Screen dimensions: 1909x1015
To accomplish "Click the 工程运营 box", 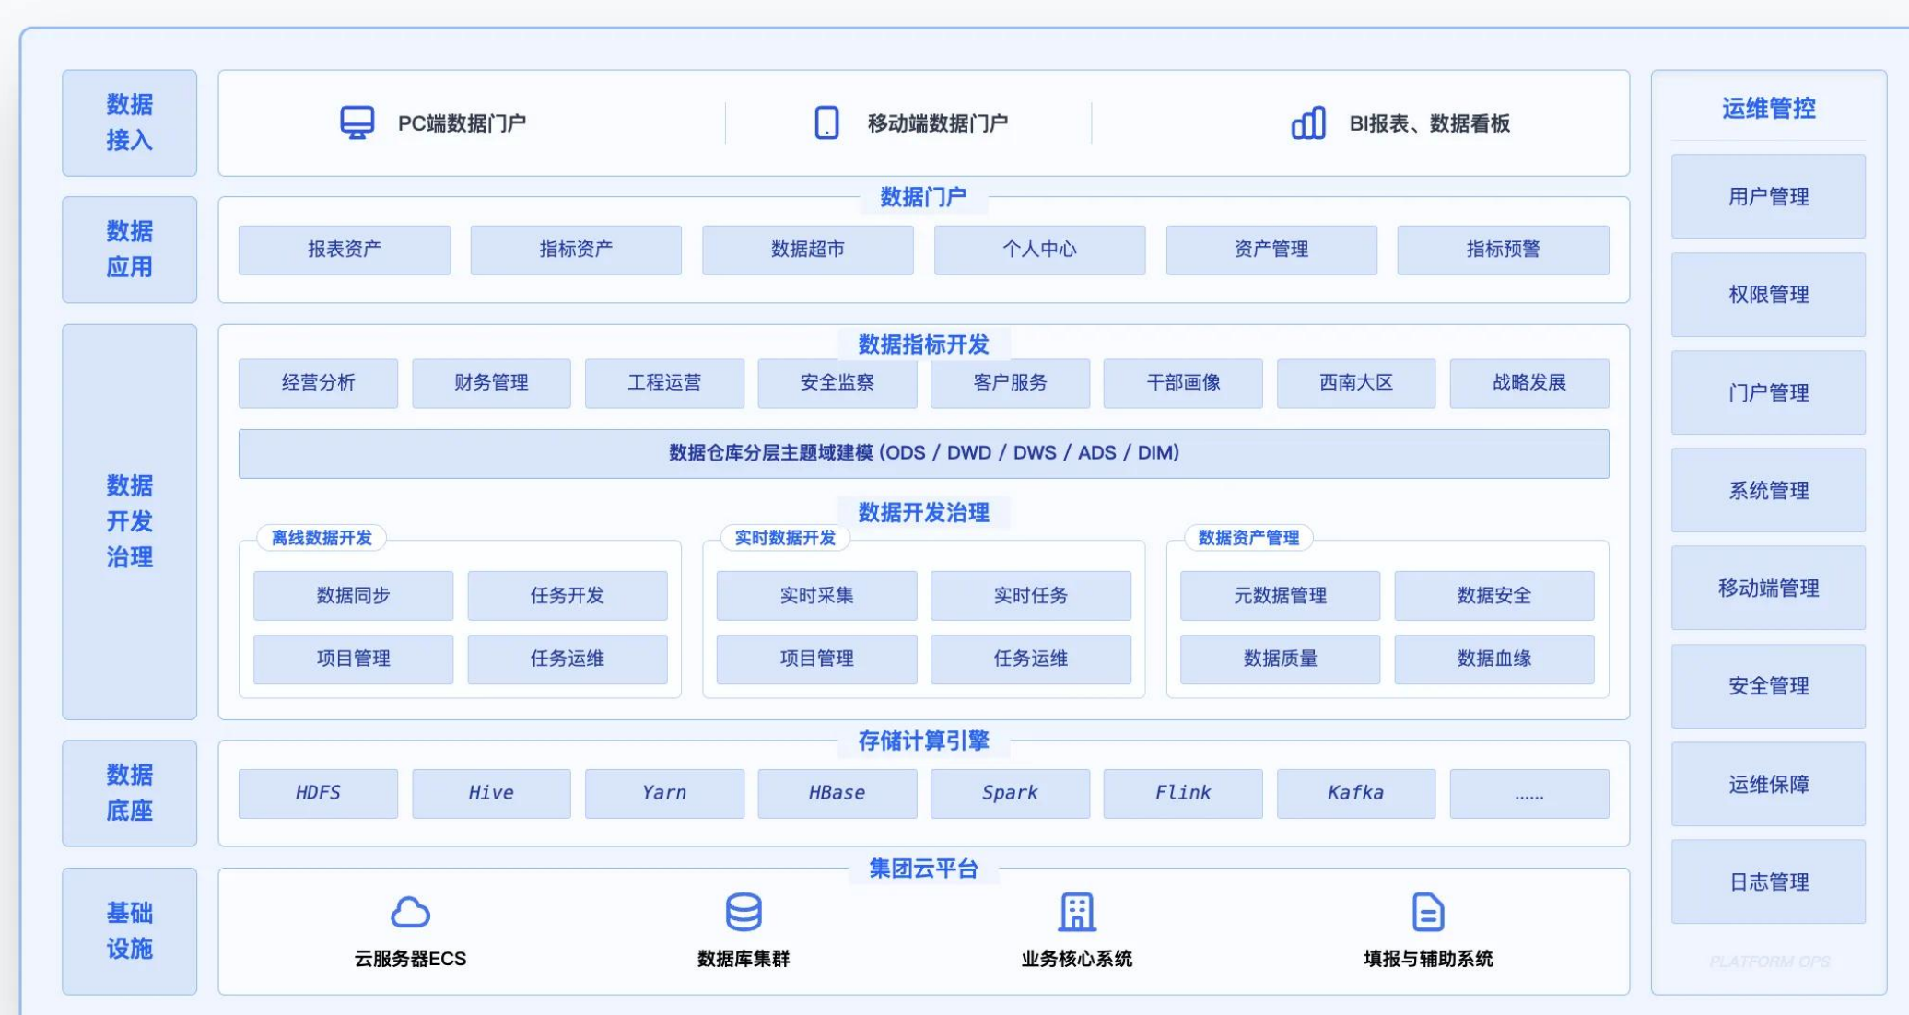I will click(664, 383).
